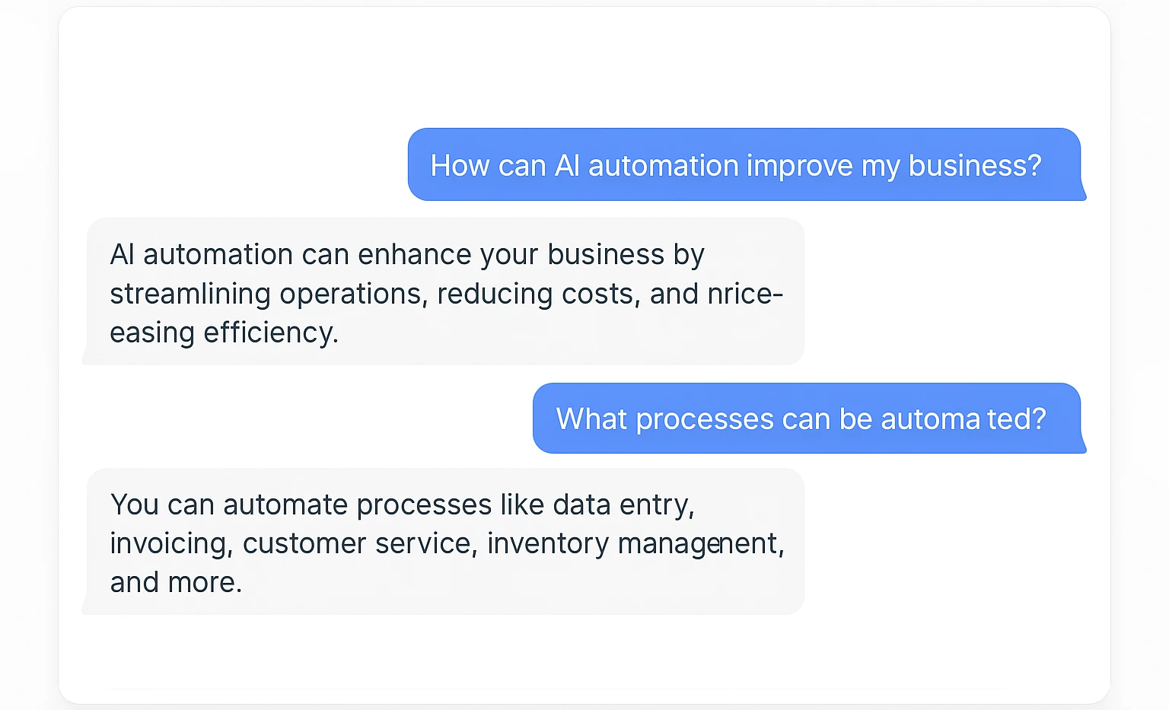Select the "You can automate processes" reply bubble
Screen dimensions: 1169x710
click(444, 542)
